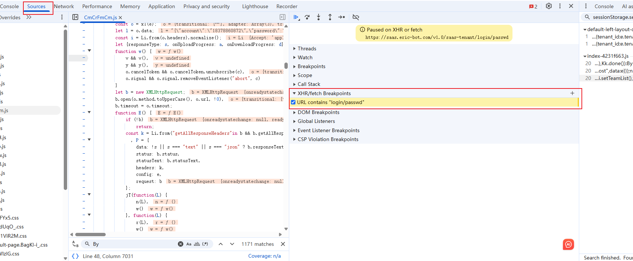Click the search icon in the drawer search field
Viewport: 633px width, 261px height.
pyautogui.click(x=587, y=17)
